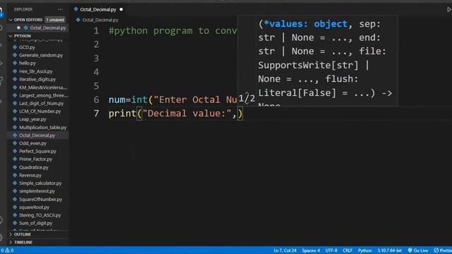
Task: Change language mode via 'Python'
Action: click(365, 250)
